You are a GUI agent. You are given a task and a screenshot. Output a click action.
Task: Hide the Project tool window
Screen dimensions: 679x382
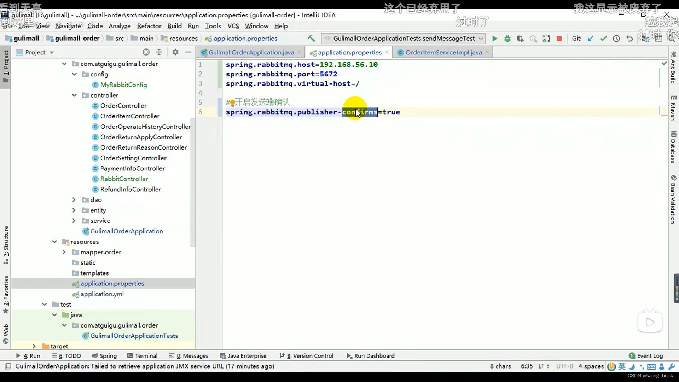[188, 52]
